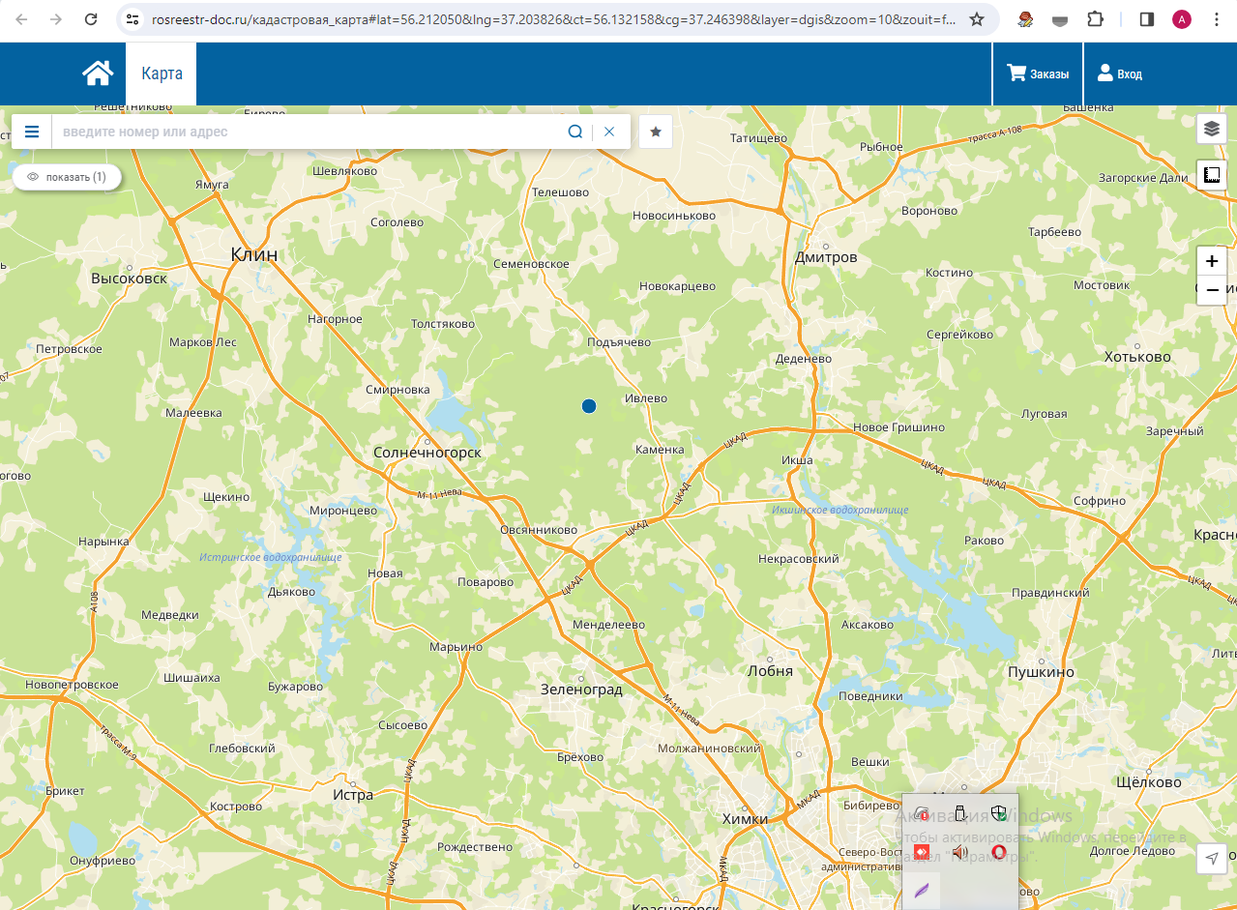Click the Вход login button
The height and width of the screenshot is (910, 1237).
1119,73
